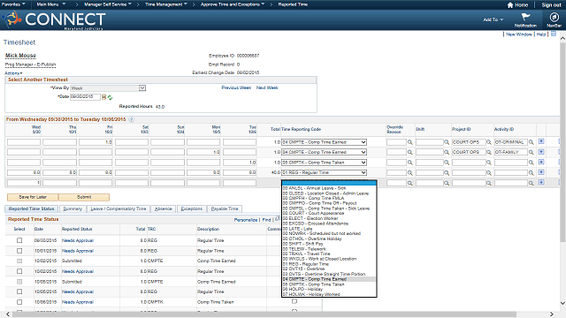Viewport: 566px width, 318px height.
Task: Select the 10/01/2015 Needs Approval checkbox
Action: [x=19, y=251]
